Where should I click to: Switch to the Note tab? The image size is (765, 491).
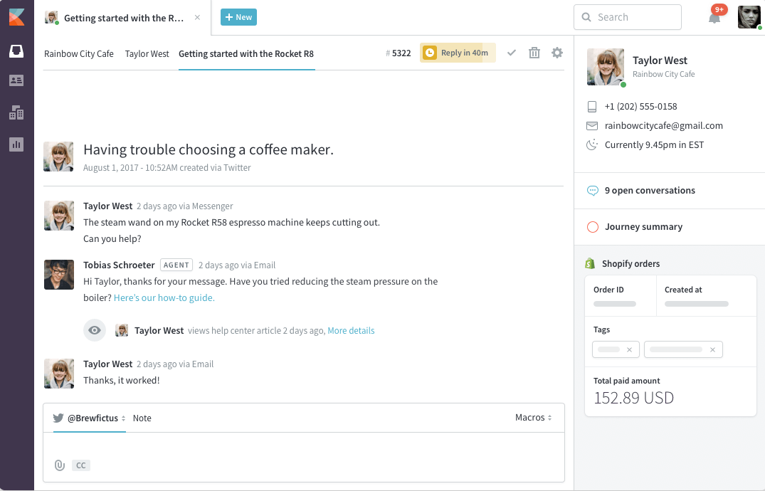pyautogui.click(x=142, y=418)
